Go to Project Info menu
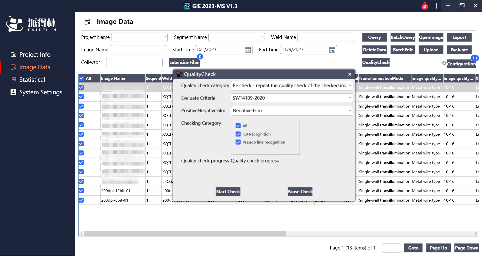The height and width of the screenshot is (256, 482). 35,54
